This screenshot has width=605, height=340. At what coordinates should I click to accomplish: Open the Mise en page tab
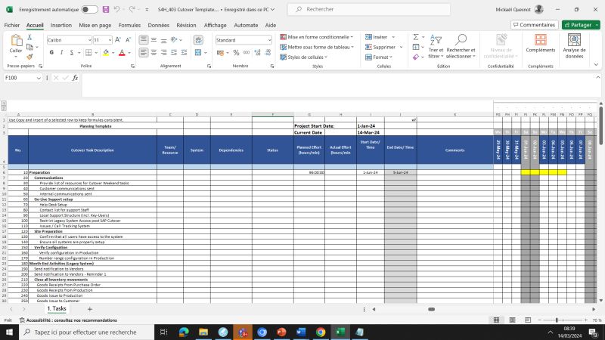95,25
